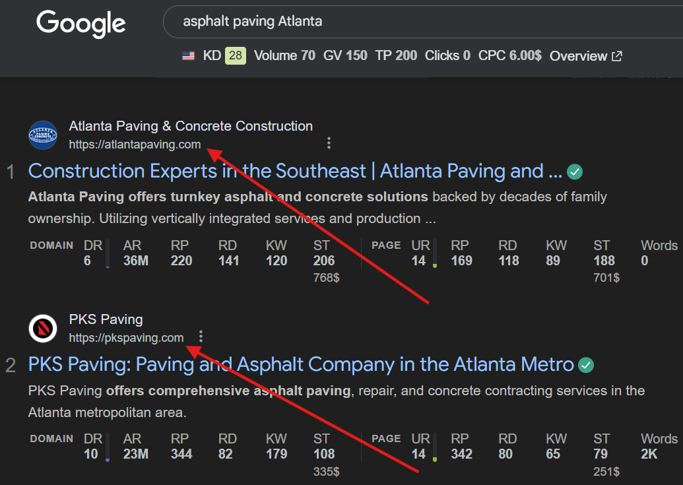
Task: Click the US flag country icon
Action: 188,55
